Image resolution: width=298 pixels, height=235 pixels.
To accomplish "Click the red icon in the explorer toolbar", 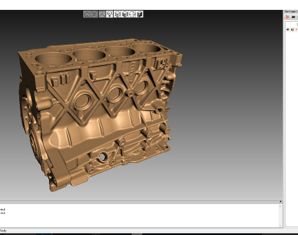I will (x=287, y=17).
